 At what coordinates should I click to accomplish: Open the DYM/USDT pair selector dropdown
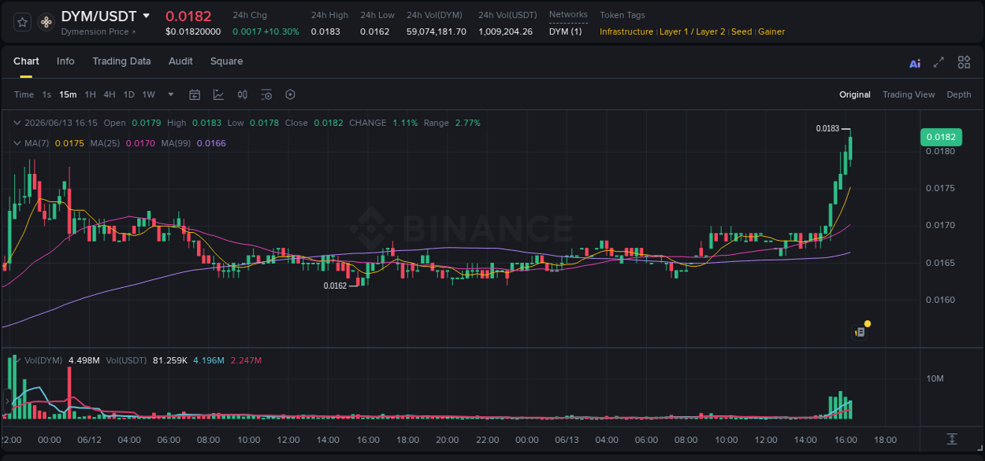point(146,16)
